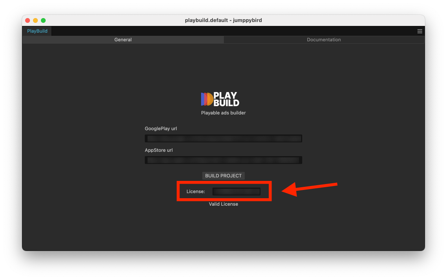447x280 pixels.
Task: Minimize the window with yellow button
Action: [x=35, y=20]
